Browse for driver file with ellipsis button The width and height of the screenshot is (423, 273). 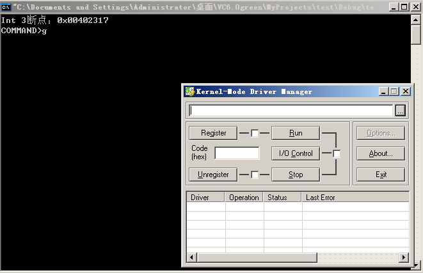tap(400, 111)
